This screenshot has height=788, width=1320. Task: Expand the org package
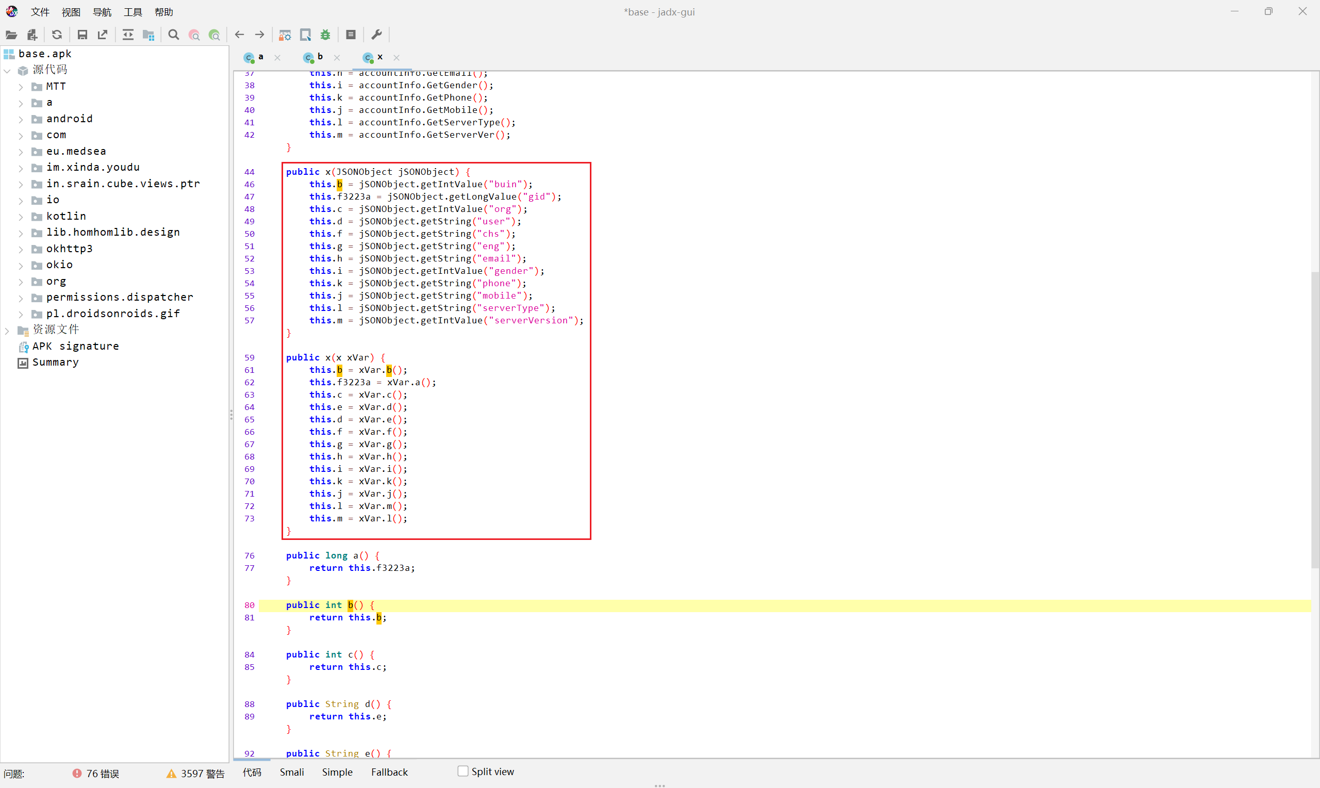click(21, 282)
